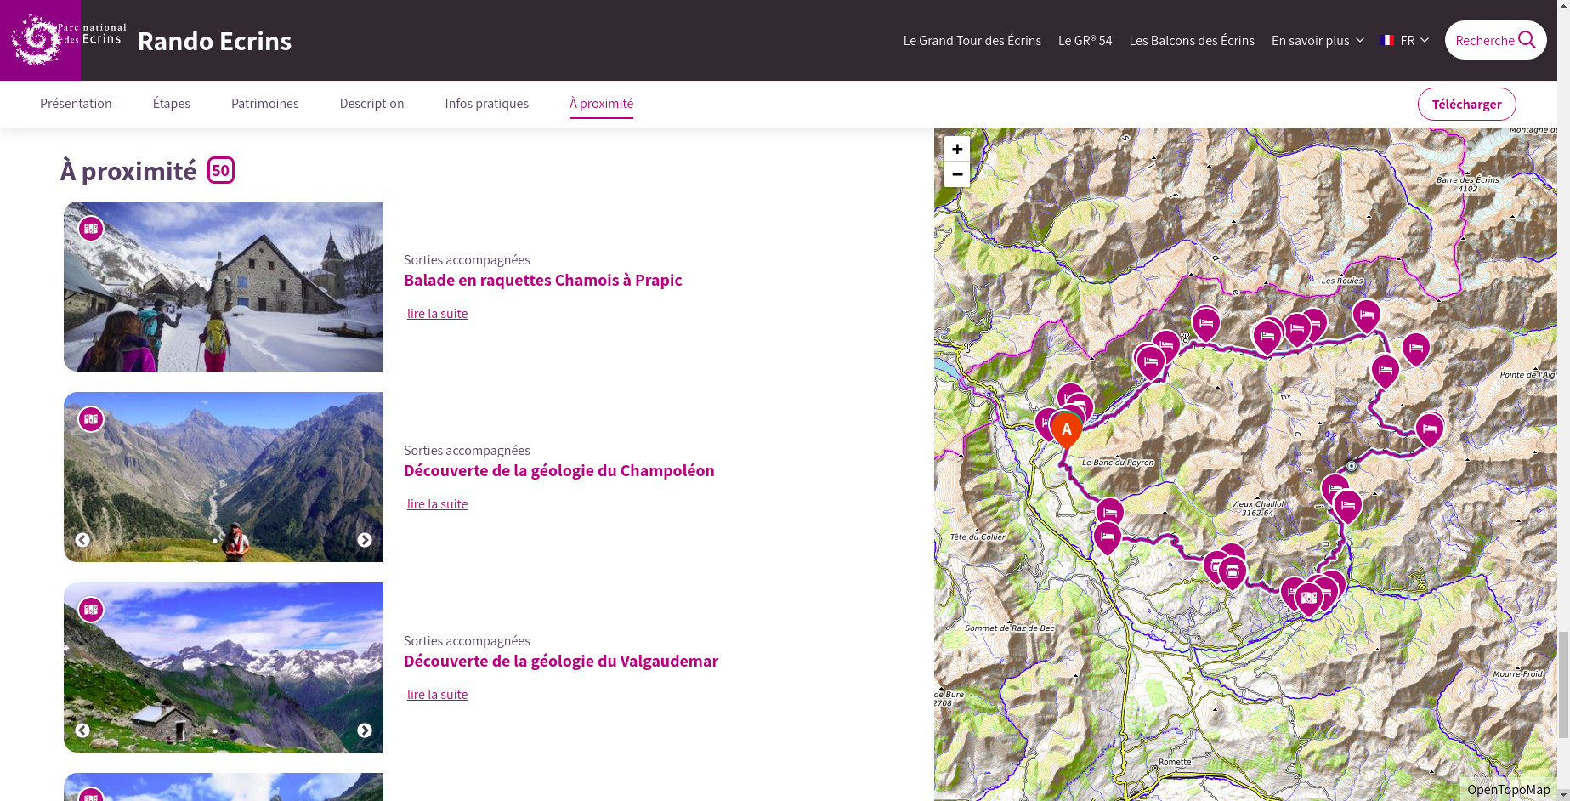Show next photo of Valgaudemar card
Screen dimensions: 1570x801
(x=365, y=730)
